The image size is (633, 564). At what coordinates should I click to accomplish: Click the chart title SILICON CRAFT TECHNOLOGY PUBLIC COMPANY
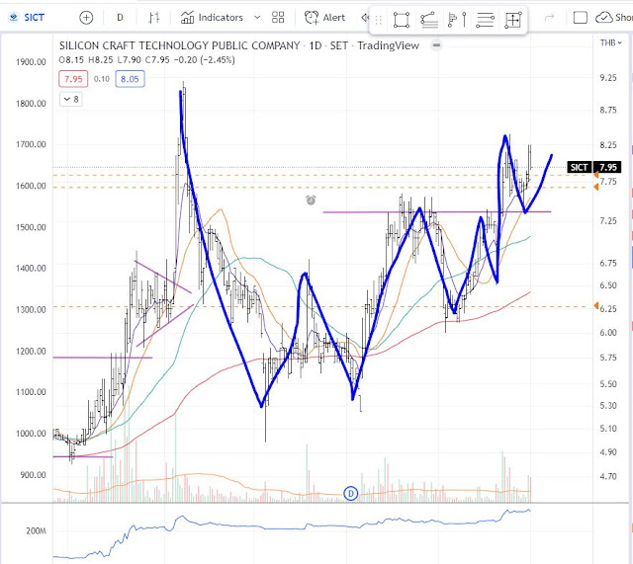click(x=180, y=45)
